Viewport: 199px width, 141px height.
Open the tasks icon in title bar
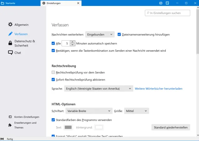pos(167,3)
